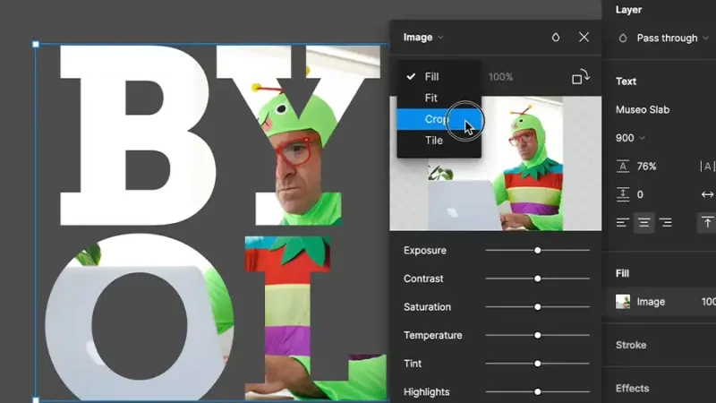The height and width of the screenshot is (403, 716).
Task: Expand the 900 font weight dropdown
Action: (x=630, y=138)
